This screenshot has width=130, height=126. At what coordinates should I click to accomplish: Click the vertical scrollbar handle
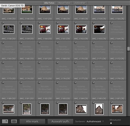[x=128, y=49]
